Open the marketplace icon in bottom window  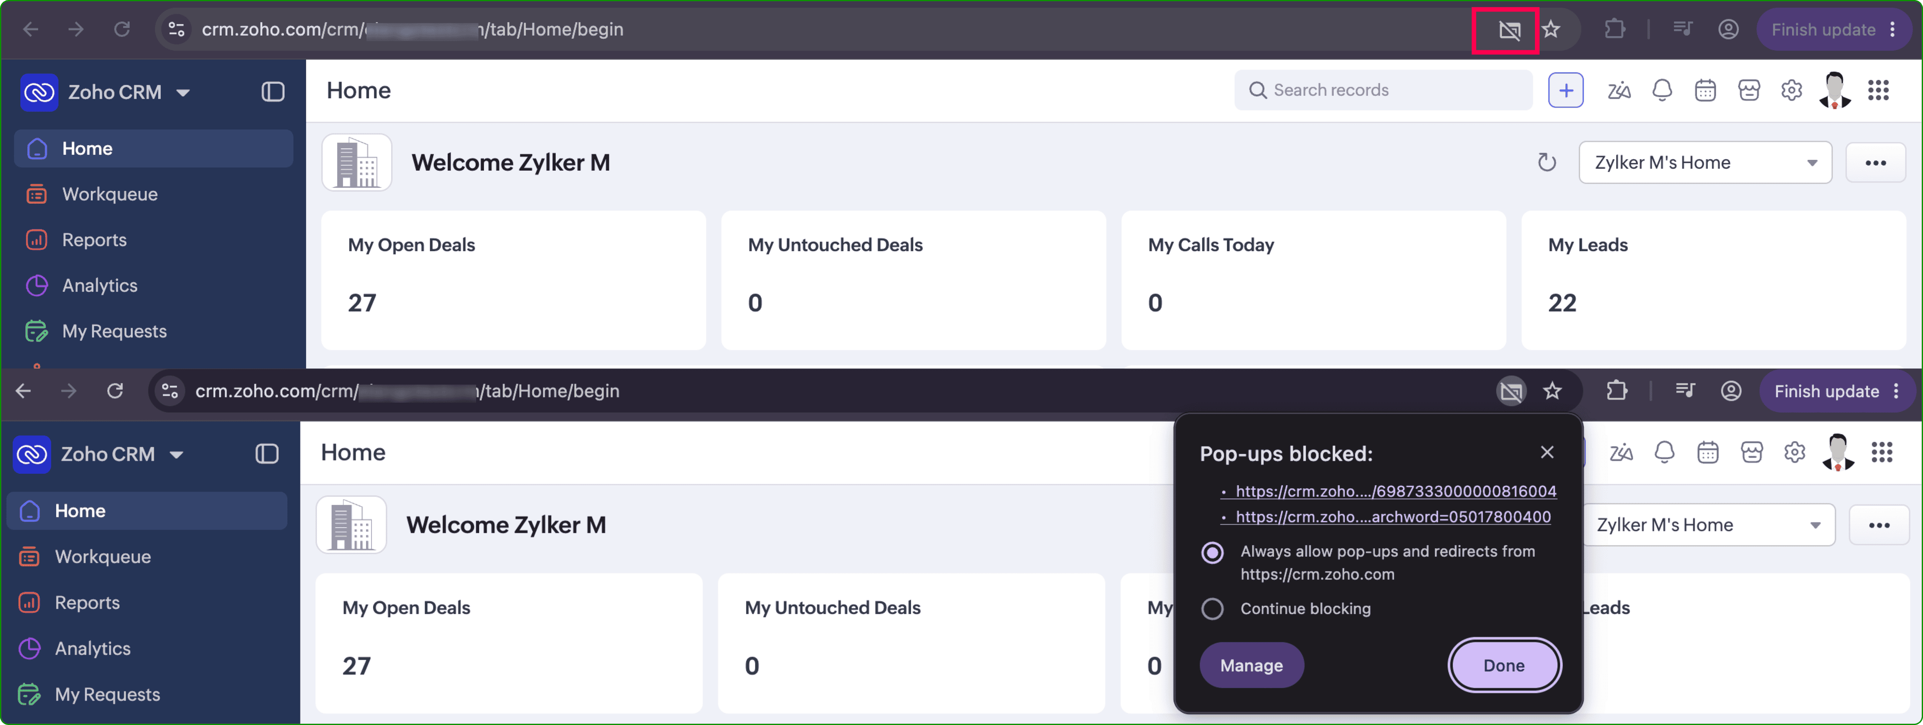pyautogui.click(x=1752, y=453)
